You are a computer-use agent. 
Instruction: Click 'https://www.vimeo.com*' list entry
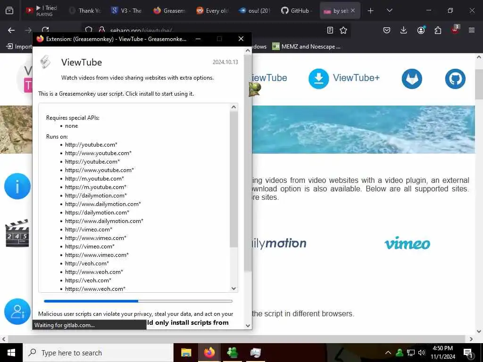97,255
